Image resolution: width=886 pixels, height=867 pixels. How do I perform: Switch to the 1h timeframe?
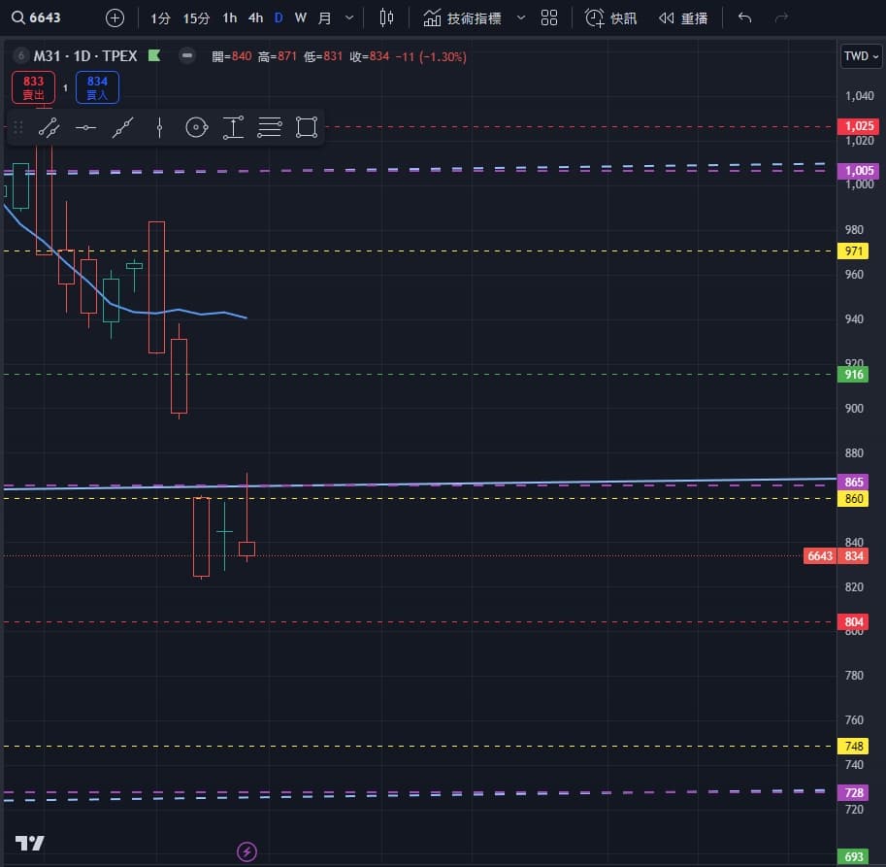[229, 17]
